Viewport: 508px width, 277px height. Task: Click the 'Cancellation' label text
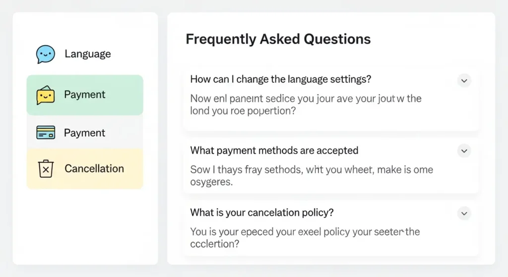(94, 168)
